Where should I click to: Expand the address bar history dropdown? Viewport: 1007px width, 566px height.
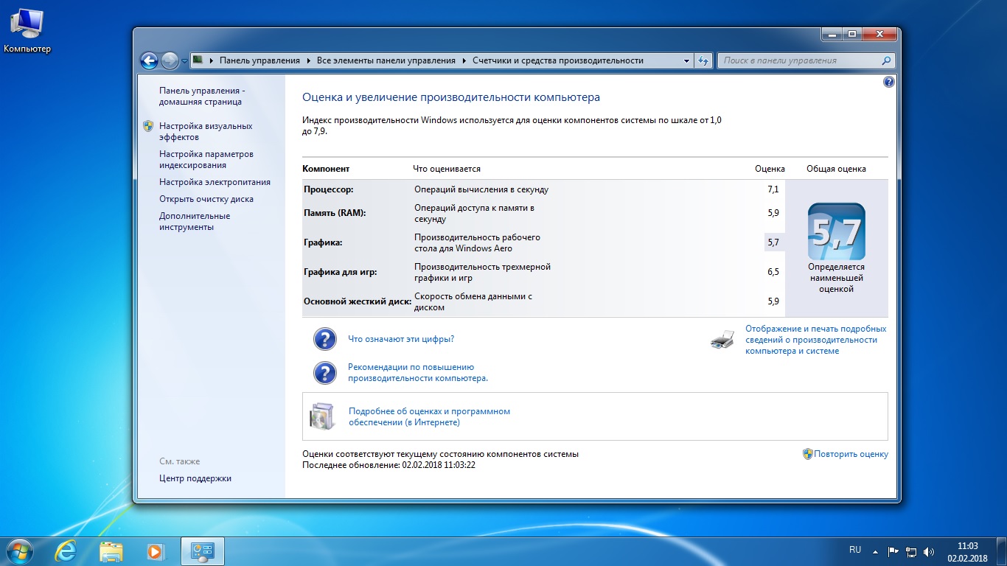686,61
